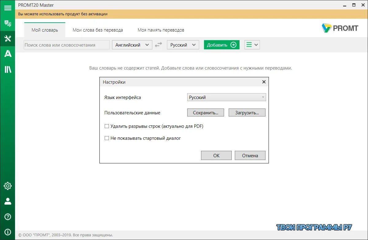Focus the Поиск слова или словосочетания field
This screenshot has width=368, height=240.
click(66, 45)
